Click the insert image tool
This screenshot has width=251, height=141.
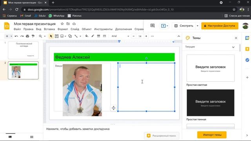62,36
